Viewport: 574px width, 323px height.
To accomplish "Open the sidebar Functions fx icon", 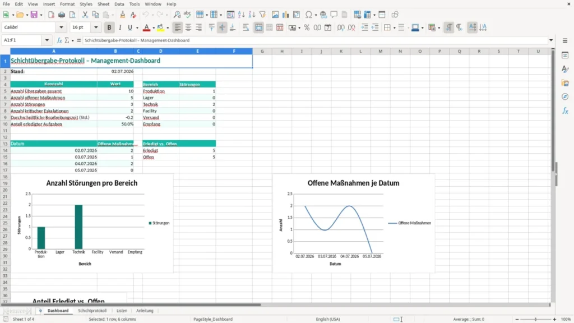I will [565, 110].
